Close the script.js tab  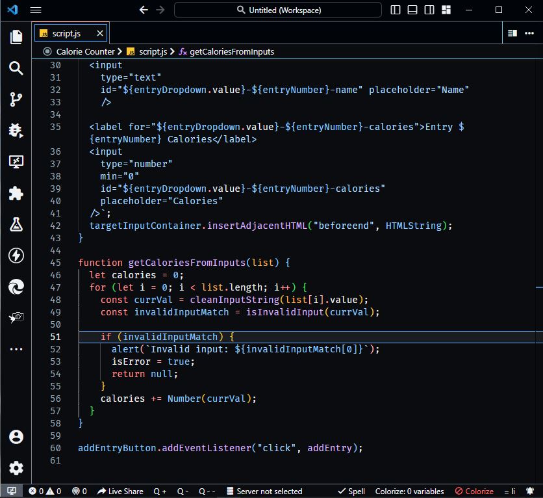click(100, 33)
